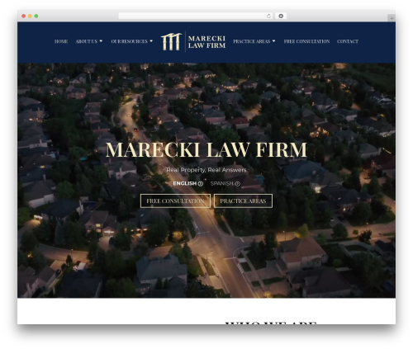Click the browser reload icon
This screenshot has height=349, width=413.
coord(268,16)
